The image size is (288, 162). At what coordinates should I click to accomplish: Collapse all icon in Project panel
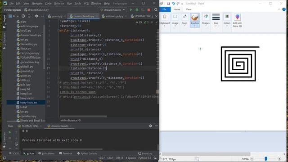pos(29,16)
